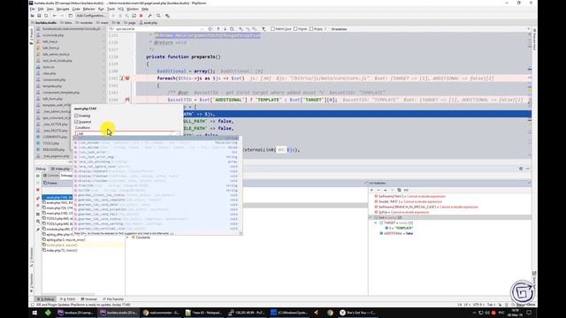This screenshot has width=566, height=318.
Task: Toggle the Regex search checkbox
Action: coord(311,29)
